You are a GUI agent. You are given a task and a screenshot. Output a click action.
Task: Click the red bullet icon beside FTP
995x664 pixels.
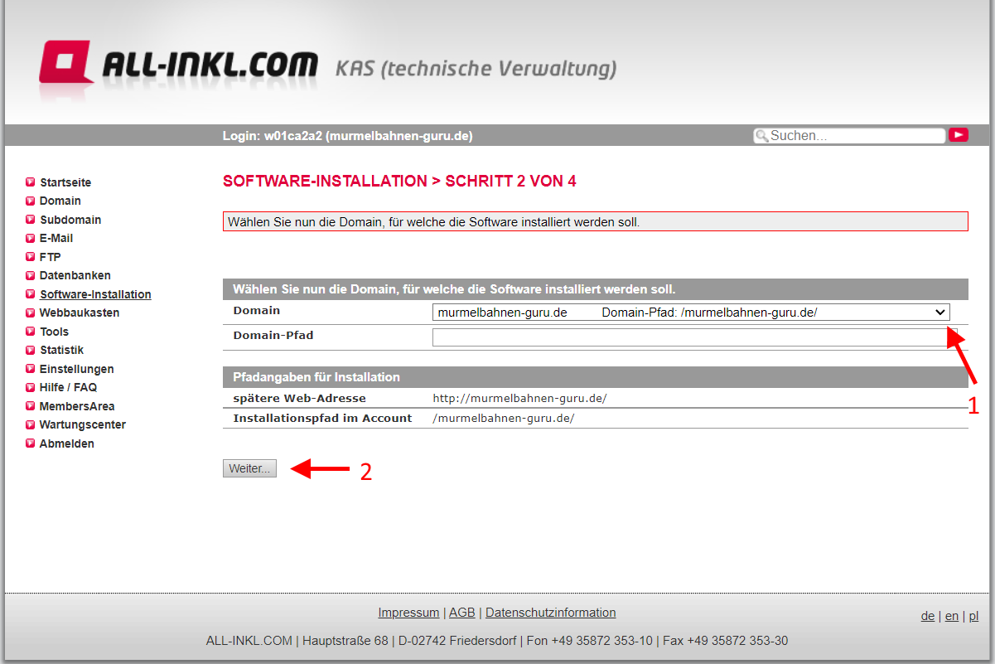[x=31, y=257]
